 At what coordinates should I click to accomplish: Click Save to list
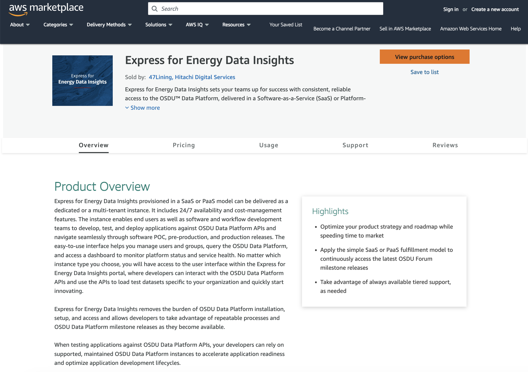pyautogui.click(x=424, y=72)
